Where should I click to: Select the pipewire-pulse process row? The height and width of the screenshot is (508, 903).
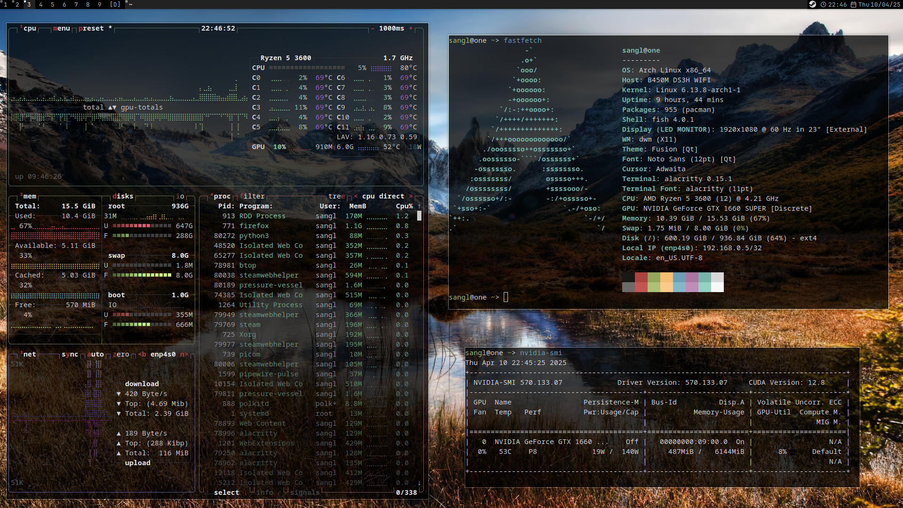tap(309, 374)
